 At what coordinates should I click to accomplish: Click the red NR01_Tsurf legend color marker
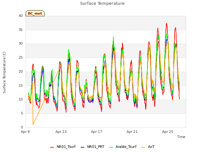point(52,147)
